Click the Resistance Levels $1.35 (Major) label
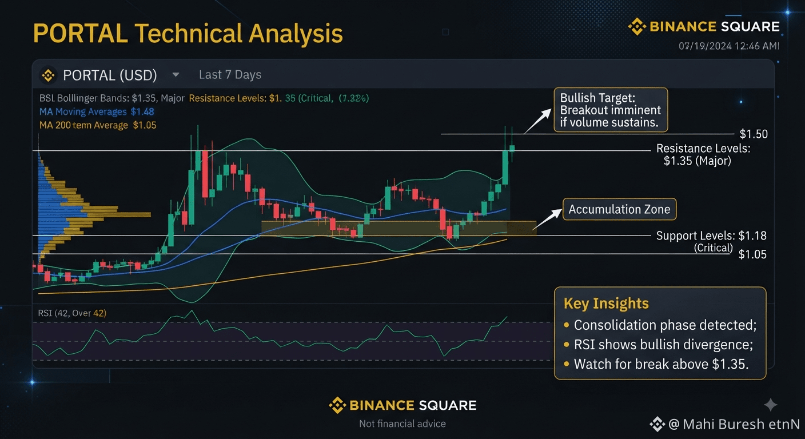 pyautogui.click(x=703, y=155)
